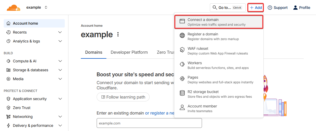Open the Go to search box
This screenshot has height=131, width=316.
click(228, 8)
